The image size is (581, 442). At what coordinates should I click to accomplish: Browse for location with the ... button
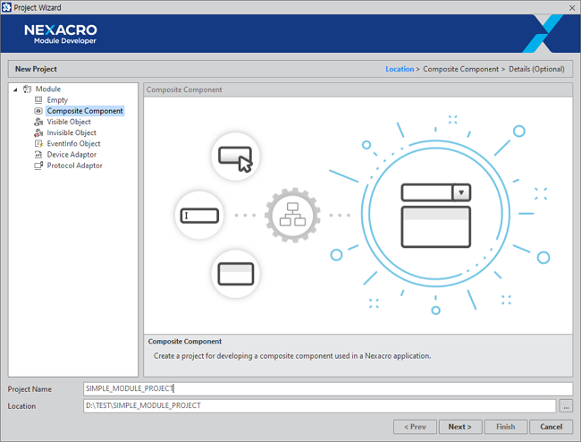coord(565,405)
